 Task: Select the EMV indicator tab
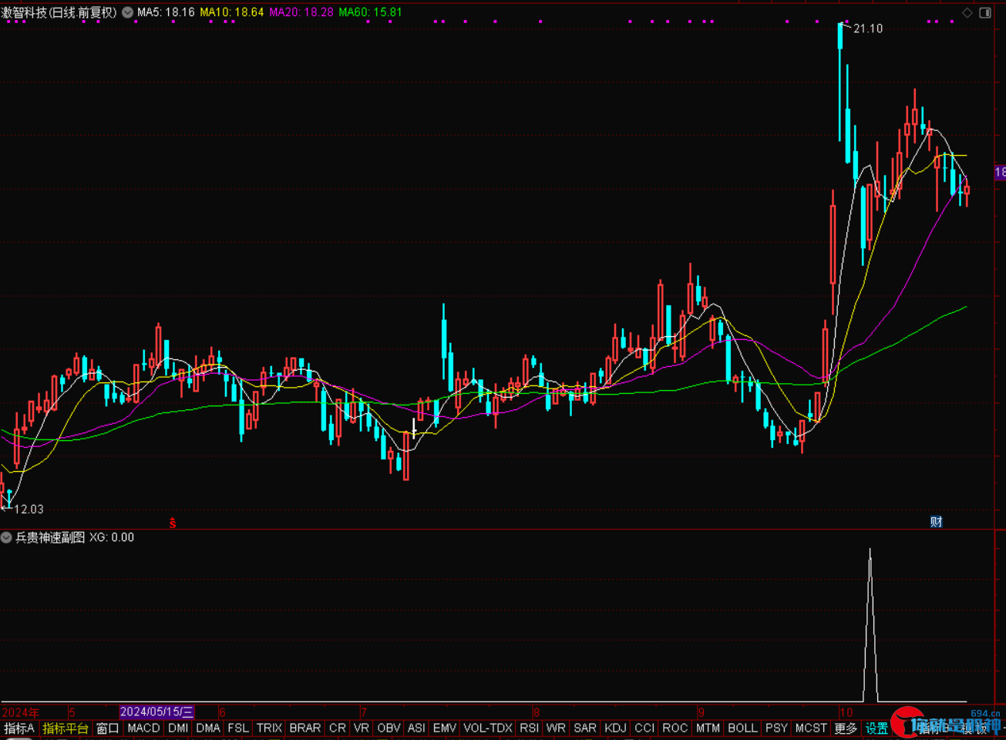tap(445, 728)
